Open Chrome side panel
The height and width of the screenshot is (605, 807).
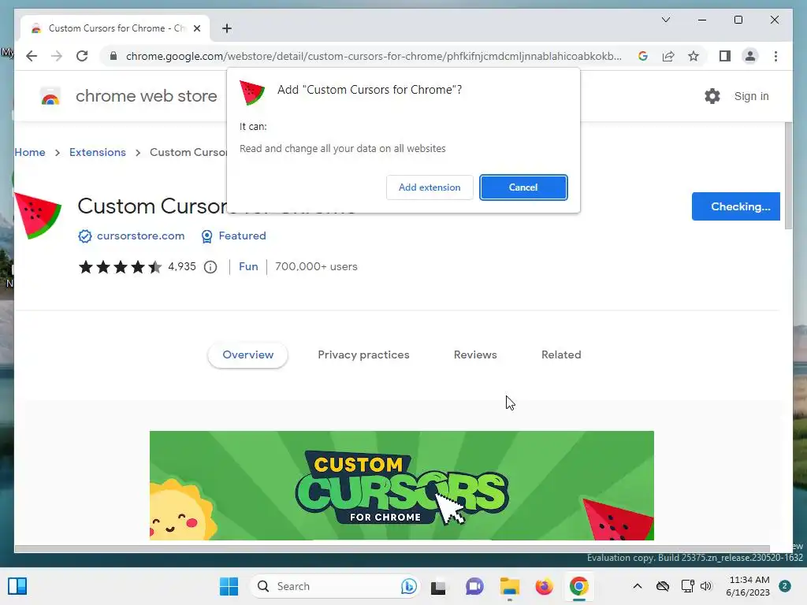pyautogui.click(x=725, y=56)
